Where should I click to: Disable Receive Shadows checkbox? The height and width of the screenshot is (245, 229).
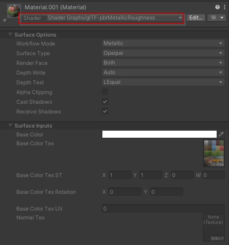coord(105,111)
